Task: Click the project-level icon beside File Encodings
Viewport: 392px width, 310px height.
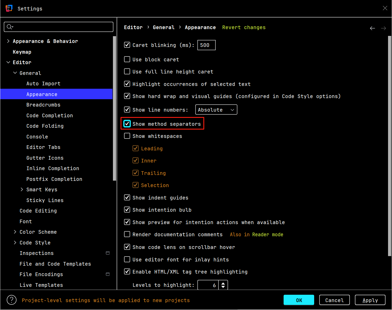Action: pyautogui.click(x=108, y=274)
